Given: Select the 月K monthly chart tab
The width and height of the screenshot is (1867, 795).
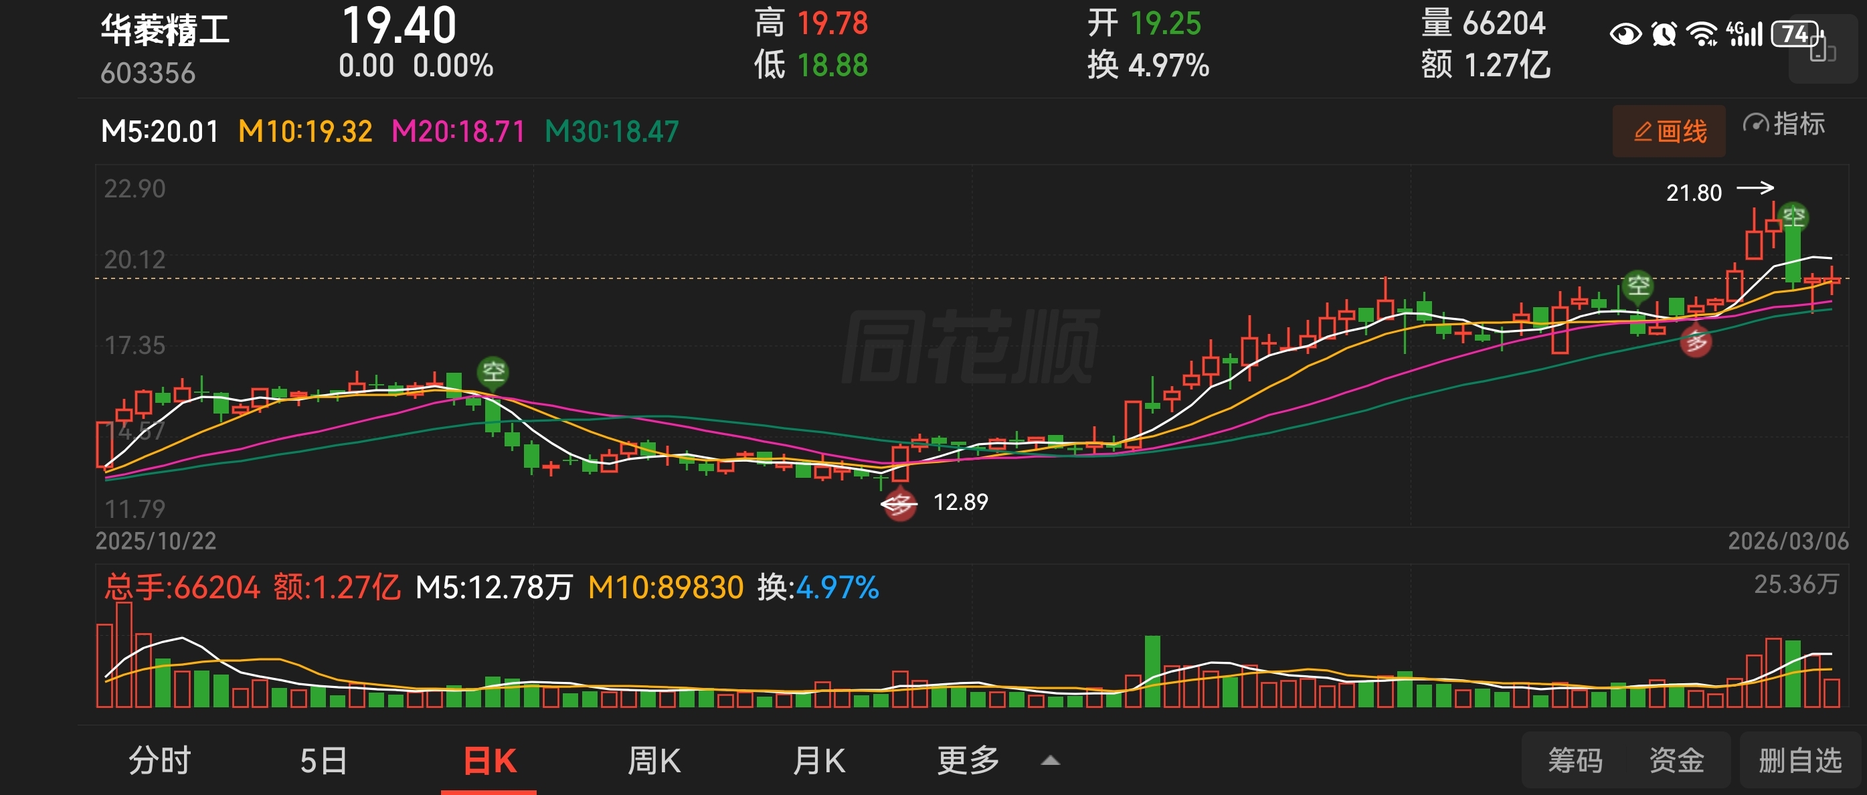Looking at the screenshot, I should pos(818,761).
